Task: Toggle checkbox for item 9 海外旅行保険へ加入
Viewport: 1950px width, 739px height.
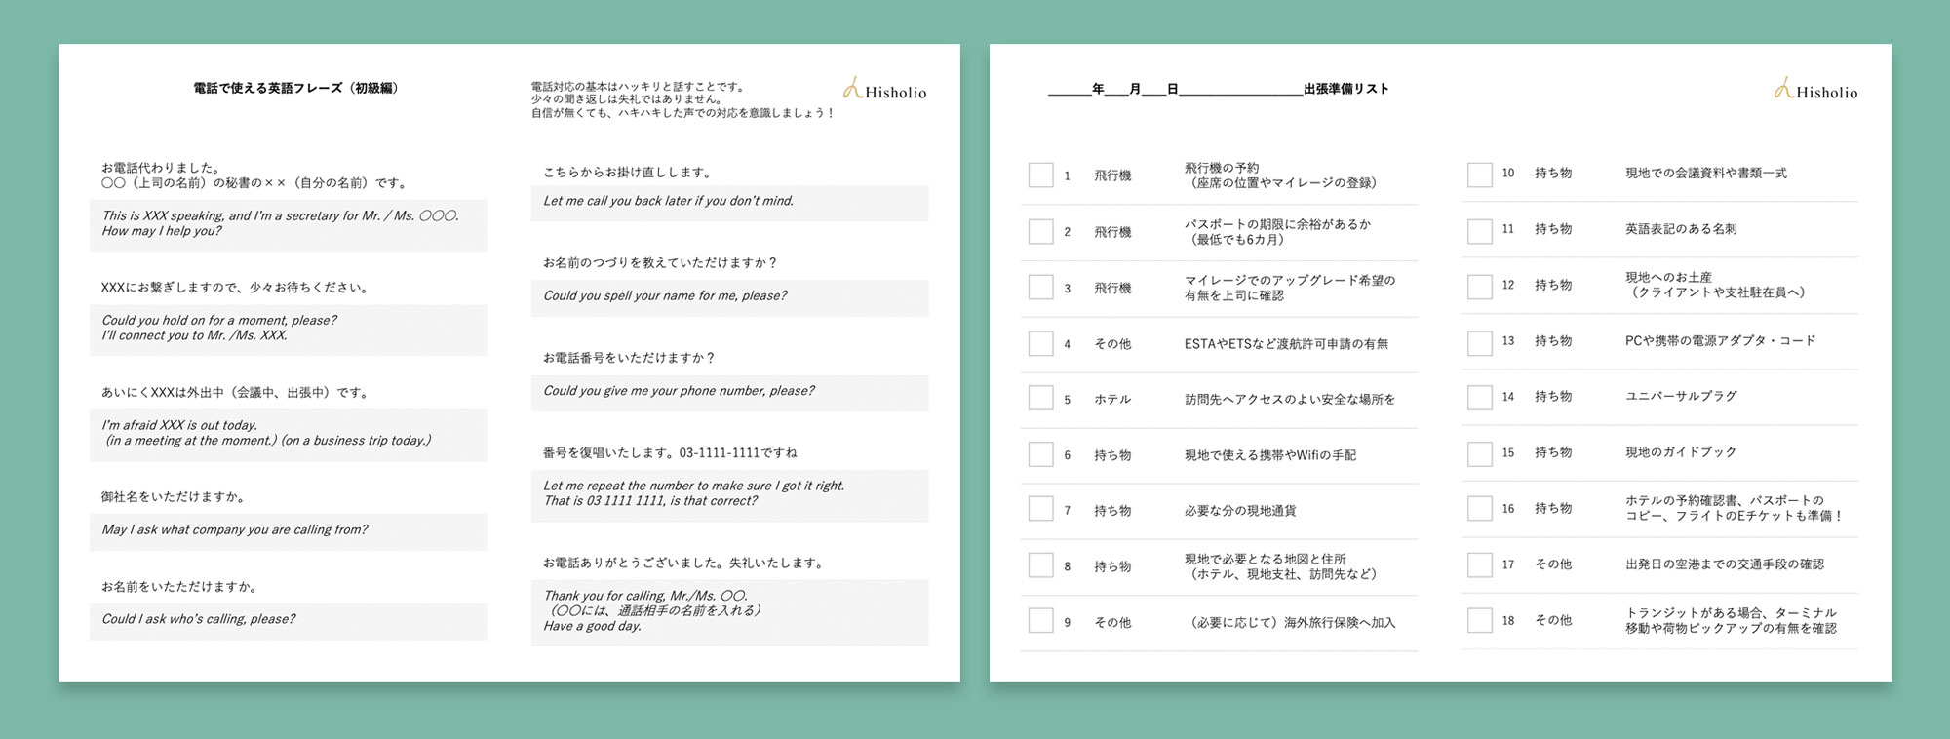Action: pyautogui.click(x=1040, y=621)
